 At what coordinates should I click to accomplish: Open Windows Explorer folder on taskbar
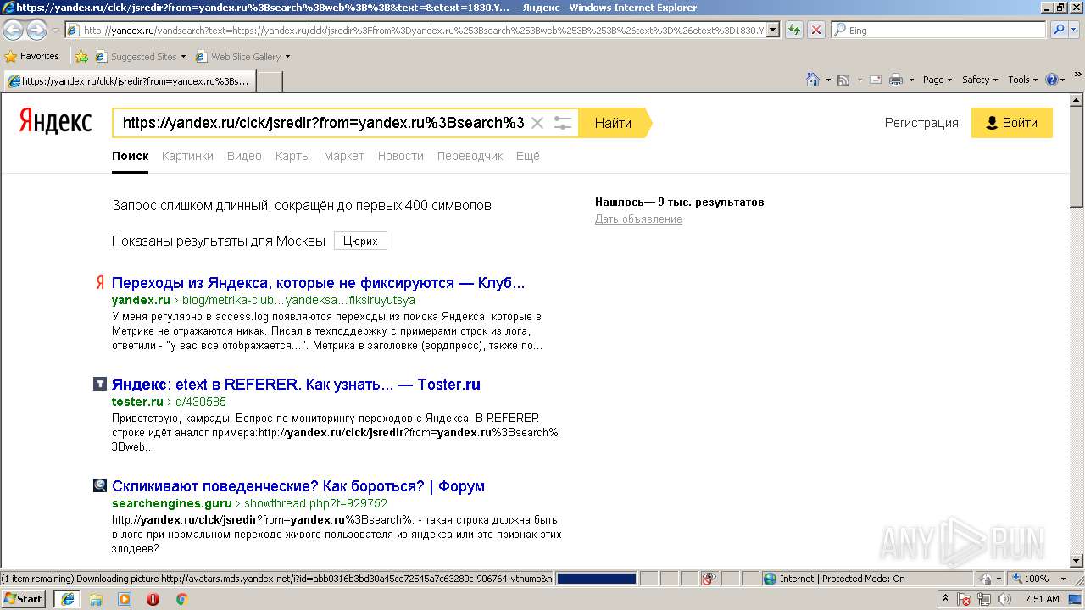click(x=96, y=599)
